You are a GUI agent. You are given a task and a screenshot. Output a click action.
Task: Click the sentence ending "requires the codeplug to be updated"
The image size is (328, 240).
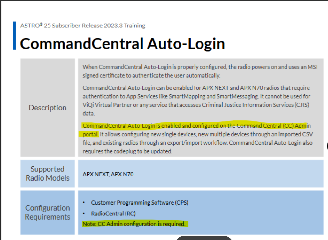[197, 147]
